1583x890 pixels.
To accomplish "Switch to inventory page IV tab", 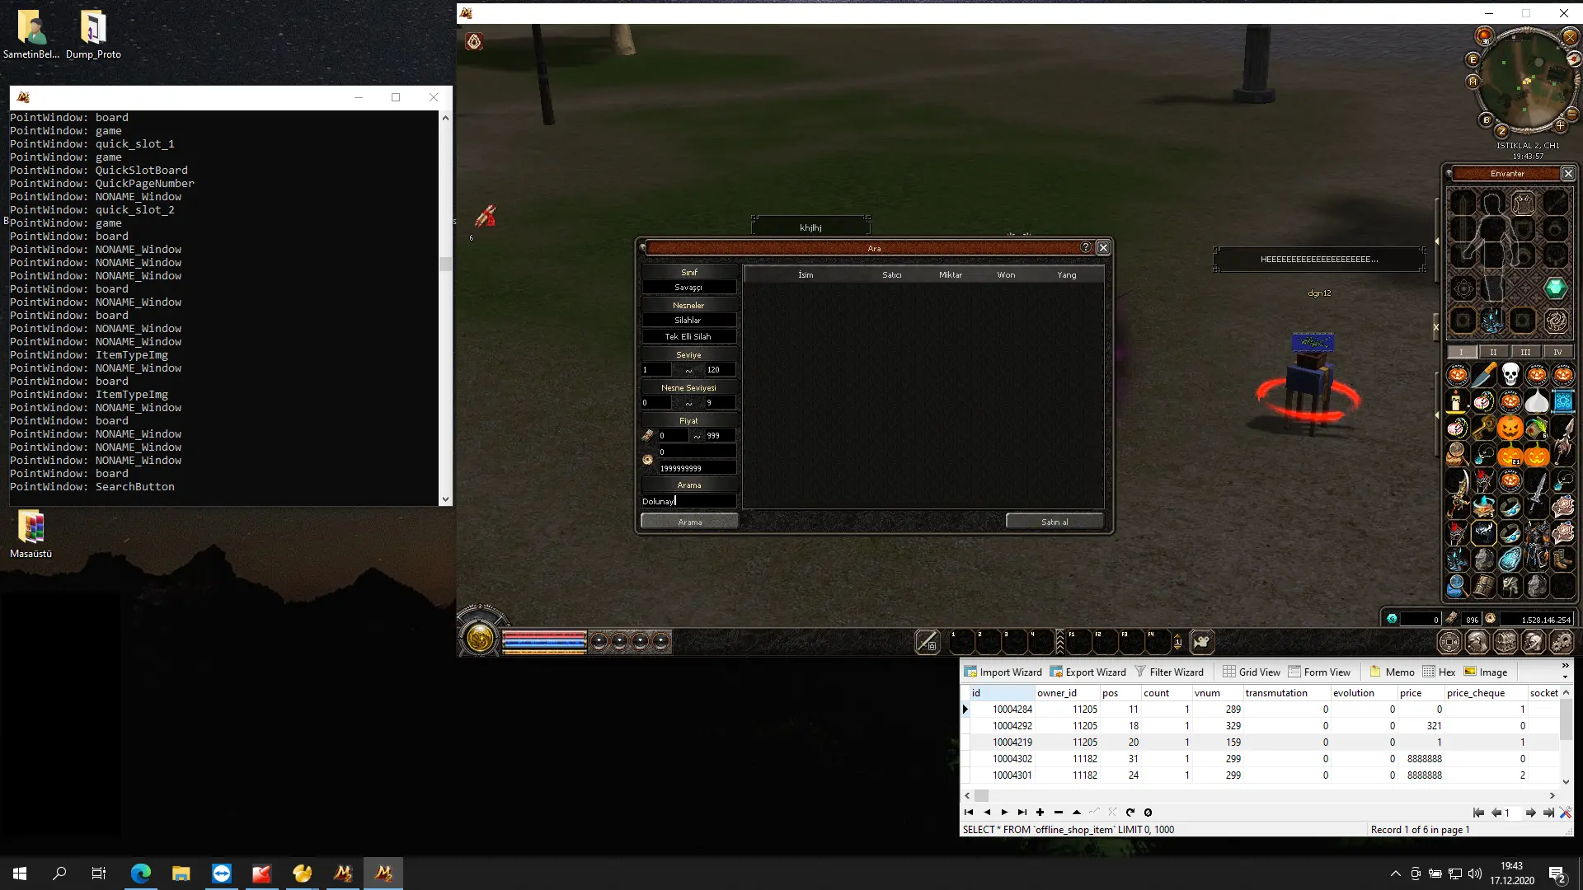I will pyautogui.click(x=1557, y=352).
